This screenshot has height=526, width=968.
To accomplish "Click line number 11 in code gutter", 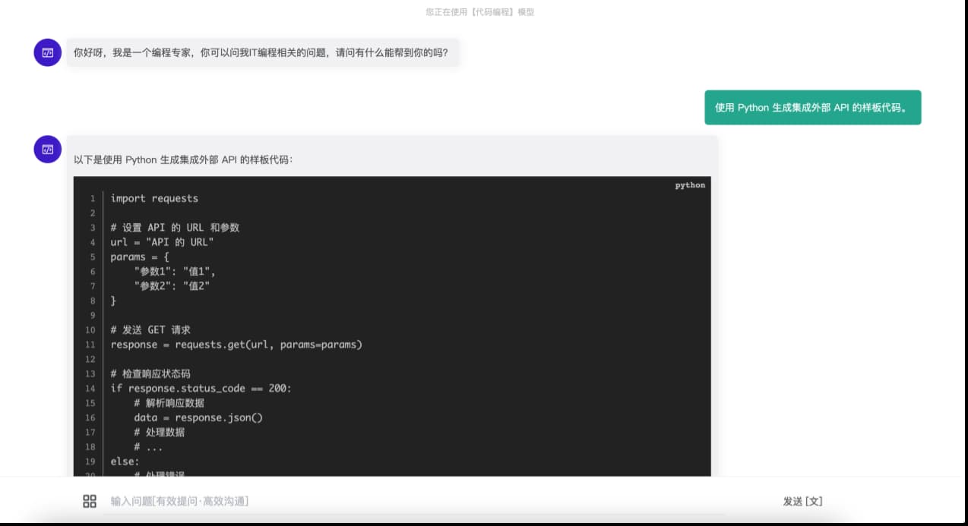I will pos(90,345).
